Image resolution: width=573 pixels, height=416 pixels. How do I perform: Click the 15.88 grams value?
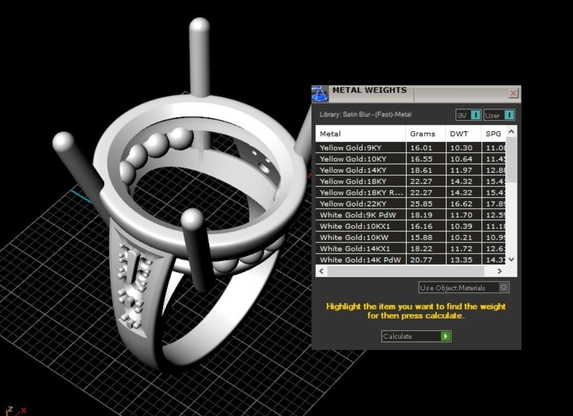point(421,237)
